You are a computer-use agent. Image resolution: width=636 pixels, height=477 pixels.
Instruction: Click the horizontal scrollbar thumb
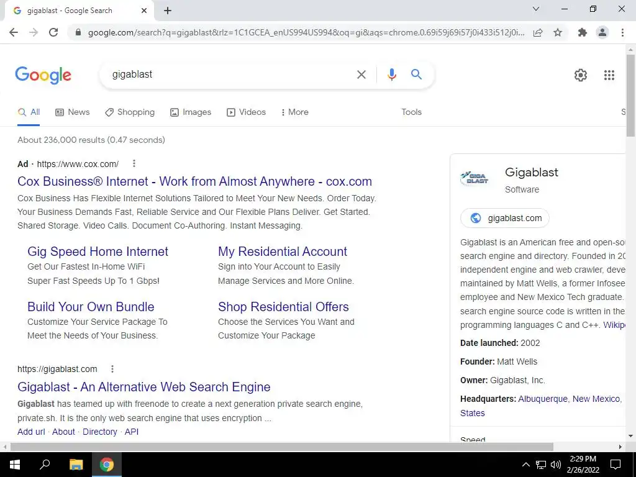282,447
